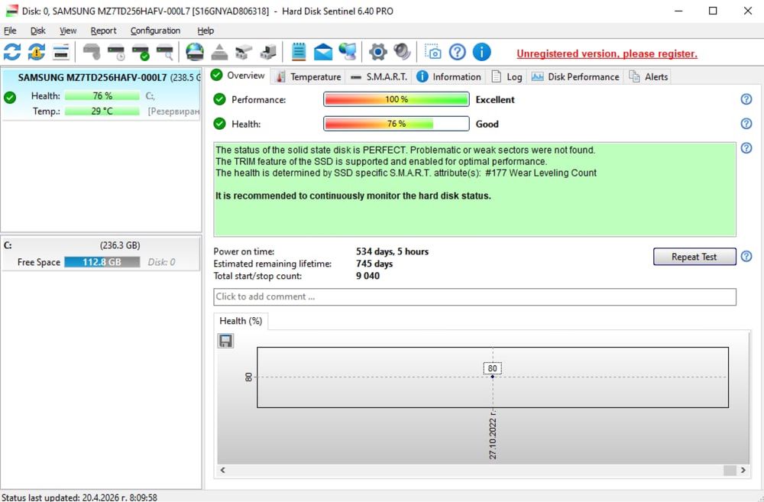Open the View menu
764x502 pixels.
(x=68, y=31)
